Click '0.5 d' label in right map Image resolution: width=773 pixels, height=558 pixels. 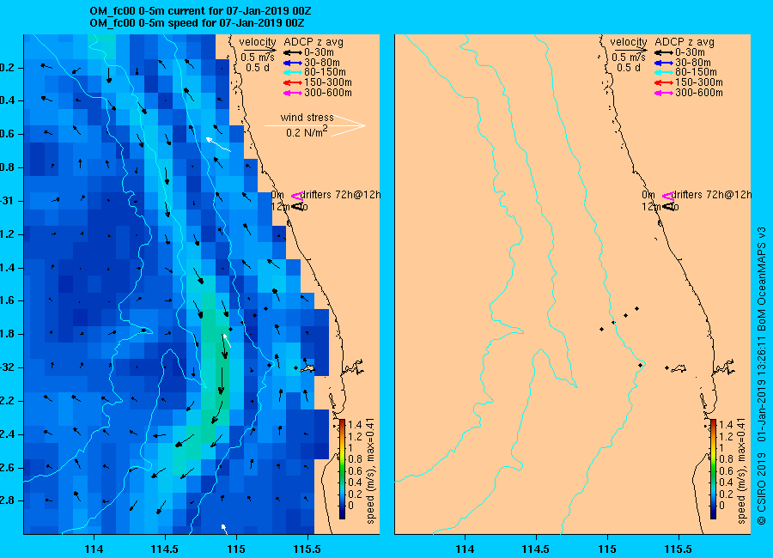(x=628, y=68)
